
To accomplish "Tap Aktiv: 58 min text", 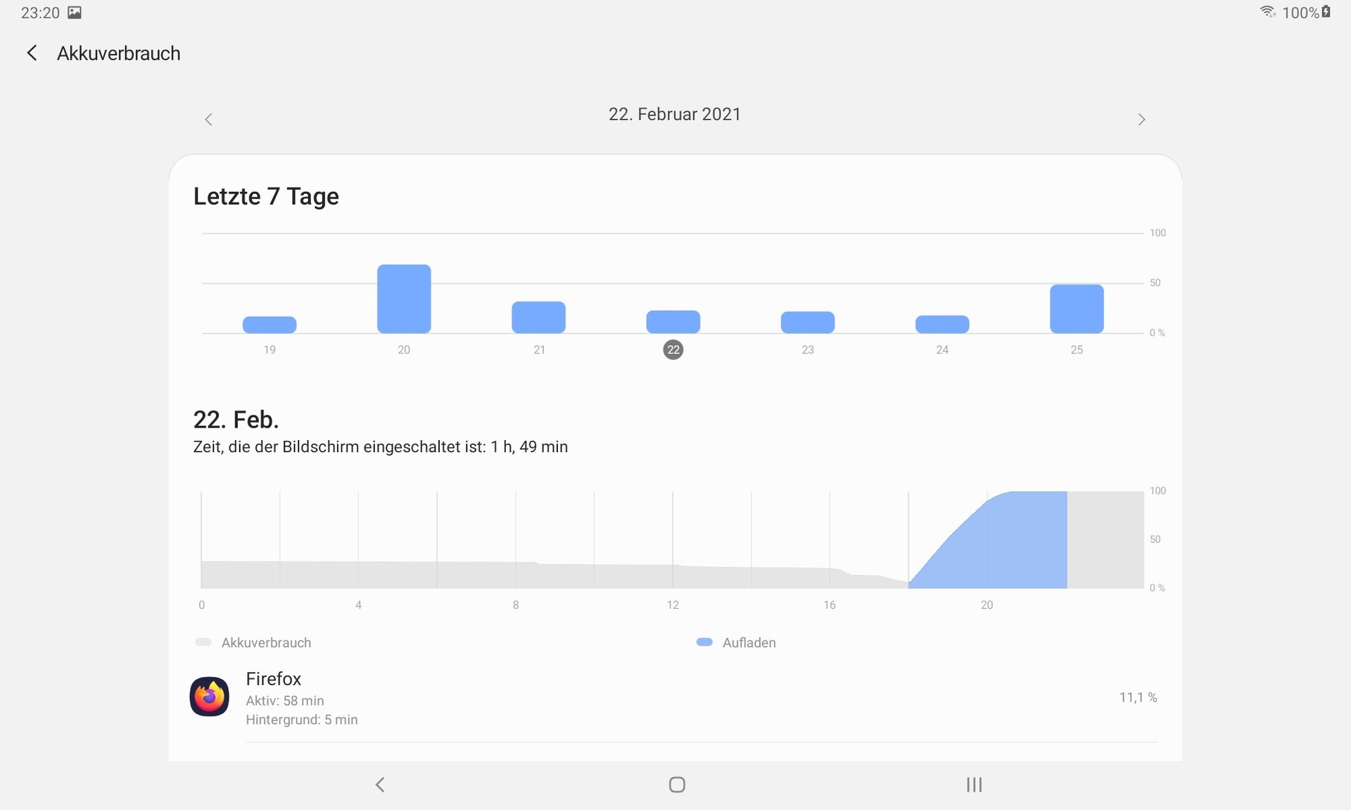I will (x=285, y=701).
